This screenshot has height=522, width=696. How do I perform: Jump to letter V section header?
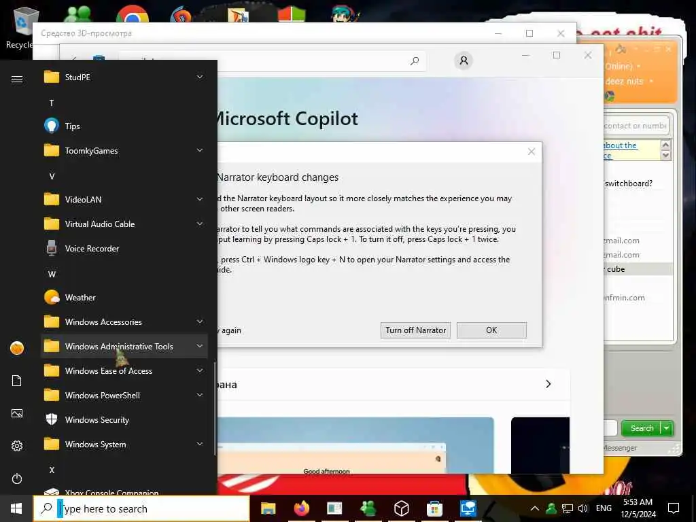pyautogui.click(x=52, y=176)
